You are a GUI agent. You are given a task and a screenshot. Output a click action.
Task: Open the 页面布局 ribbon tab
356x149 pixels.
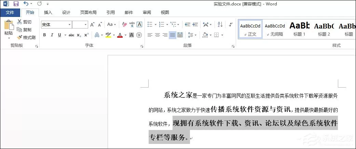[x=88, y=13]
